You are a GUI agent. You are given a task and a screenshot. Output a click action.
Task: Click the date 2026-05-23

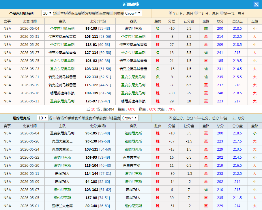coord(30,69)
